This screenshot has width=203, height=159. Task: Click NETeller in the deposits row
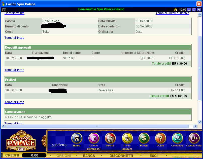[x=69, y=58]
